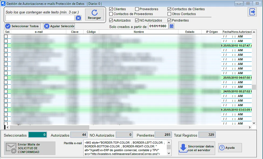
Task: Open Ayuda help button
Action: (230, 148)
